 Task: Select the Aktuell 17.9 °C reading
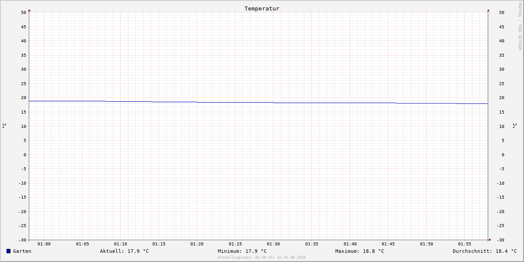coord(124,251)
